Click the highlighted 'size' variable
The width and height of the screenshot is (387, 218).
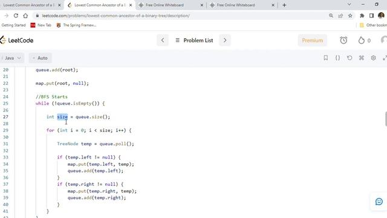(62, 117)
